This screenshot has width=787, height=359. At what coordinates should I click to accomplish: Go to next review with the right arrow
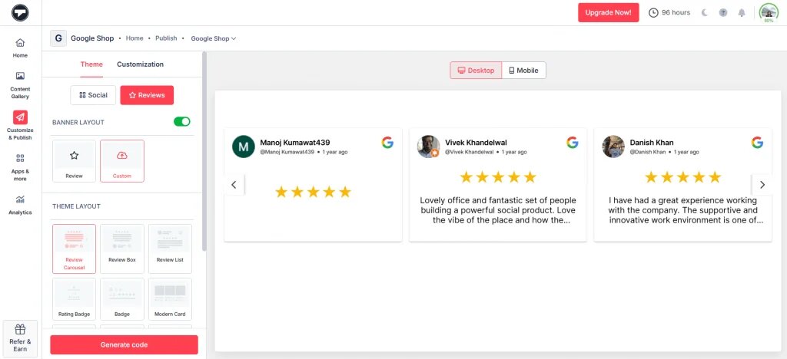(x=762, y=185)
